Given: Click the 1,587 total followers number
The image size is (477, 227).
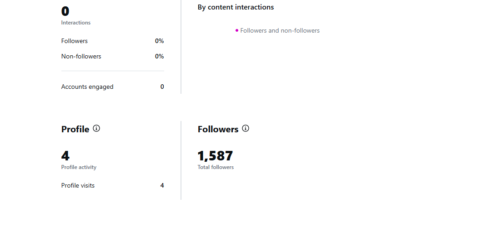Looking at the screenshot, I should [x=216, y=156].
